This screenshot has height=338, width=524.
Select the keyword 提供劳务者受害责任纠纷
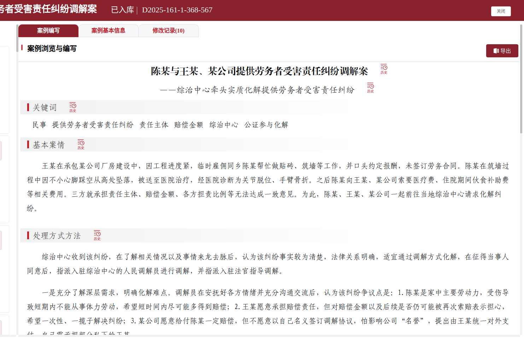[x=93, y=125]
